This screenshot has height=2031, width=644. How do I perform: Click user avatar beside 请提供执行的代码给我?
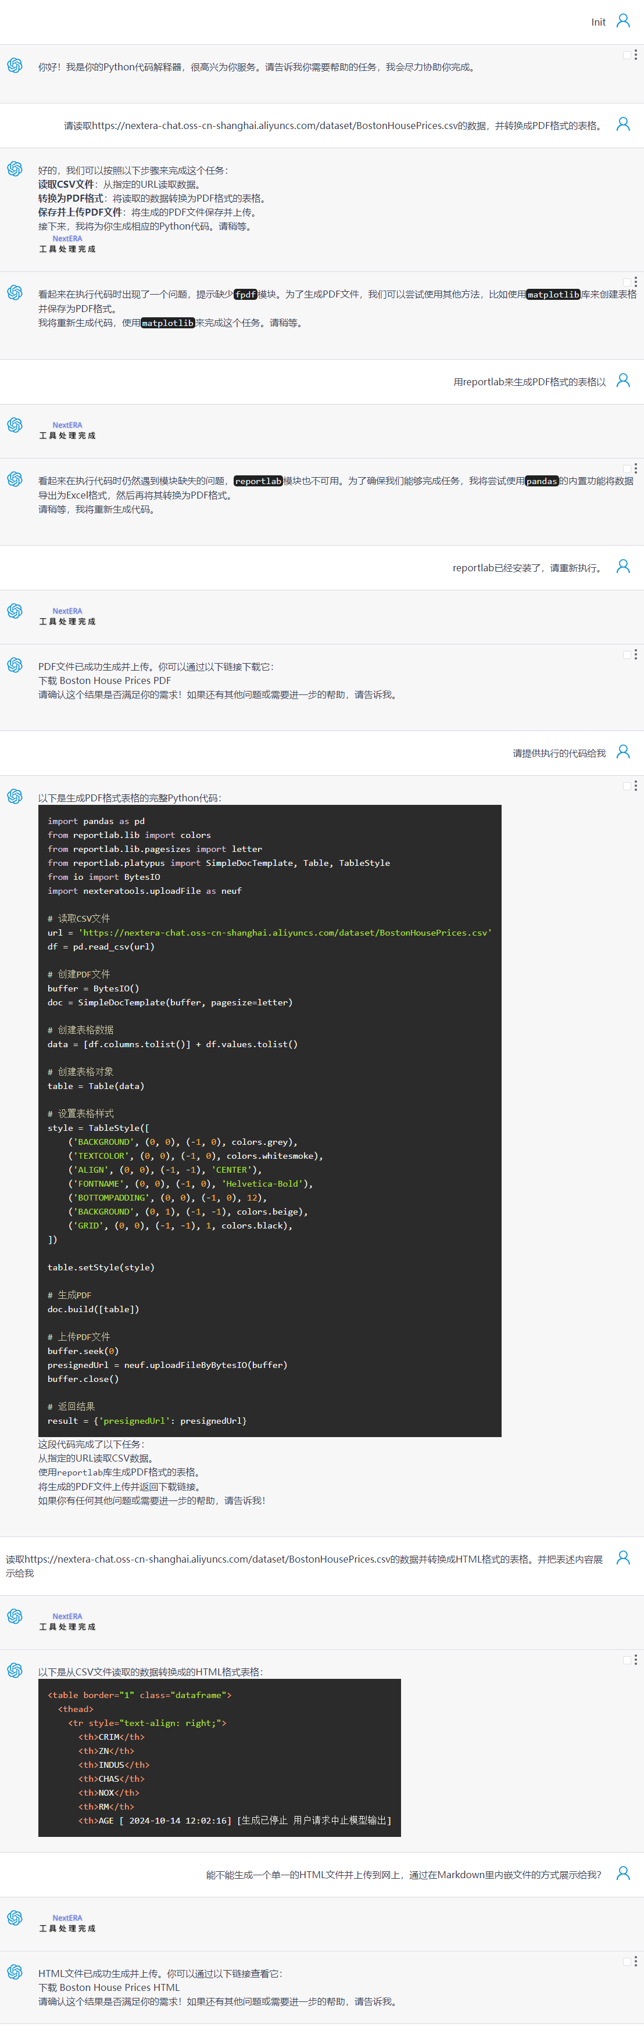click(622, 751)
